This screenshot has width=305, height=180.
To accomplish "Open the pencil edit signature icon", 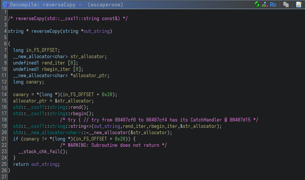I will coord(299,4).
